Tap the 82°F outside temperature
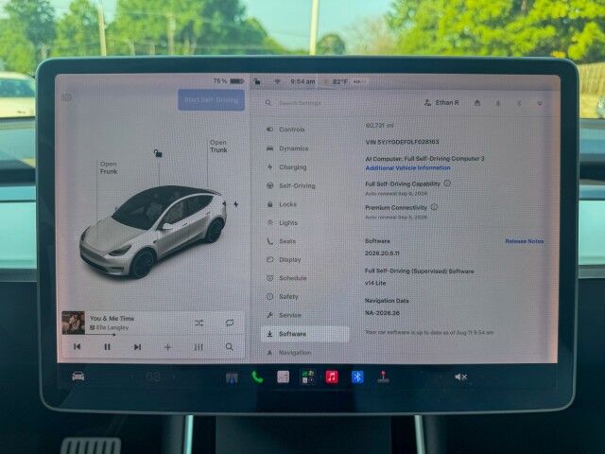 (x=340, y=82)
